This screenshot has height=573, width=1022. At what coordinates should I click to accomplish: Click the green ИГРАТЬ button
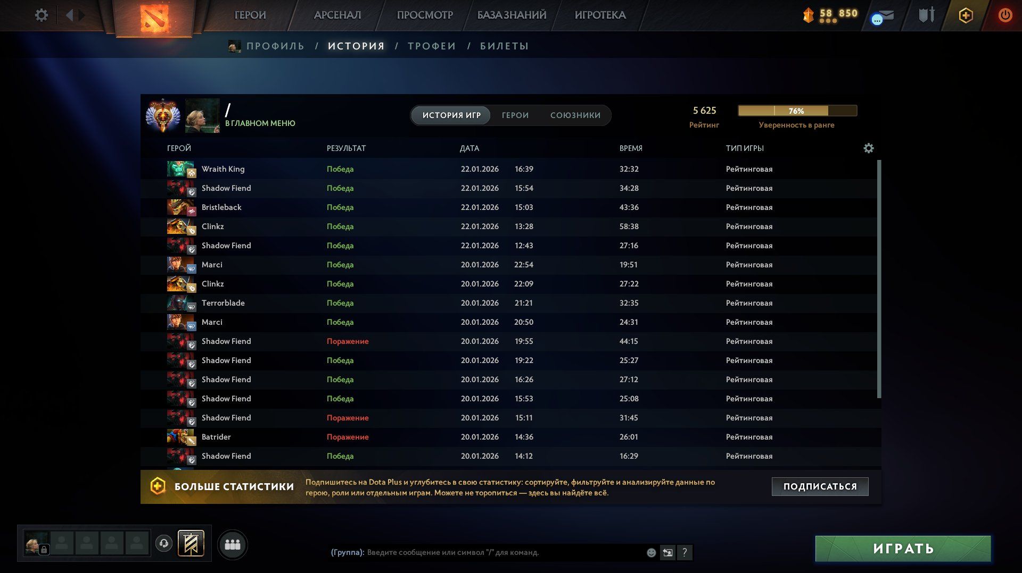[x=903, y=549]
